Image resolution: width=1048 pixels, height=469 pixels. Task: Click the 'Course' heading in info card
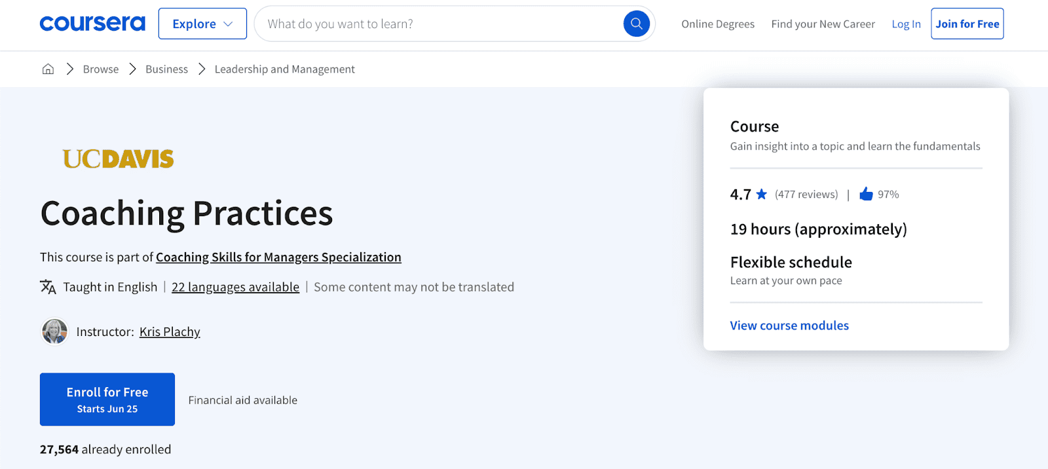tap(755, 126)
